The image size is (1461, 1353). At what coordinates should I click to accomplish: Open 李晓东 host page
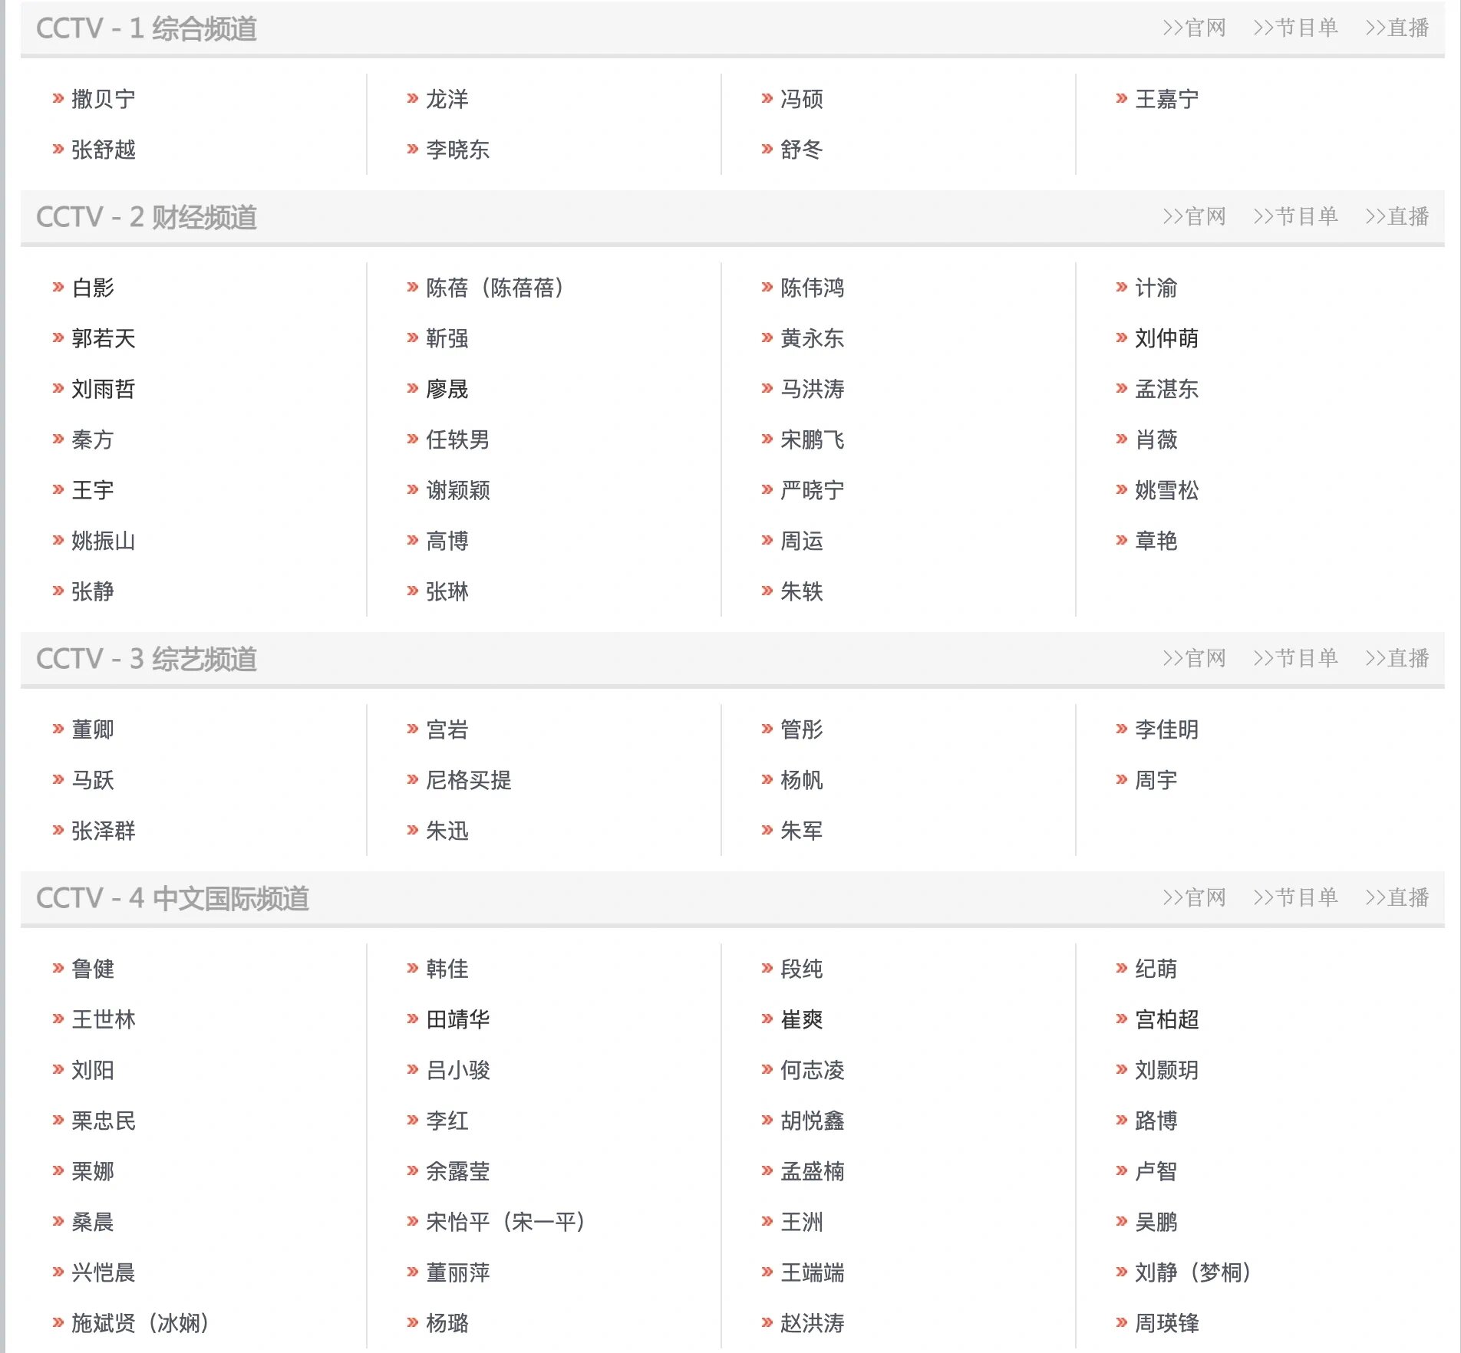[458, 150]
